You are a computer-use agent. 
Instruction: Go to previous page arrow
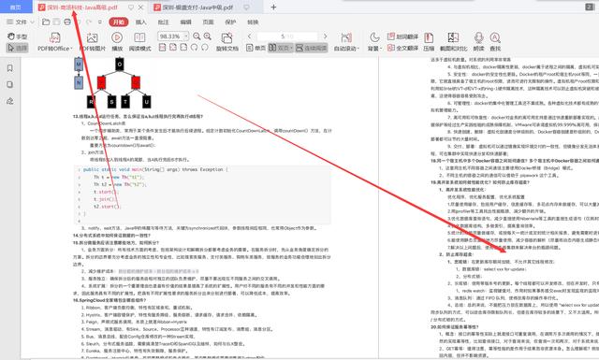(x=250, y=36)
